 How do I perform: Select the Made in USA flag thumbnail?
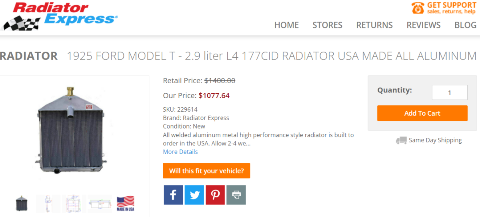click(125, 203)
